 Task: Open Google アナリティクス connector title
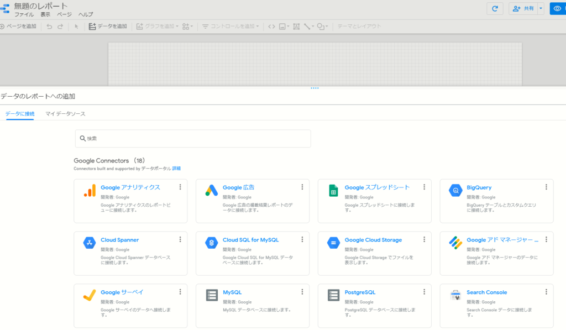[x=130, y=187]
